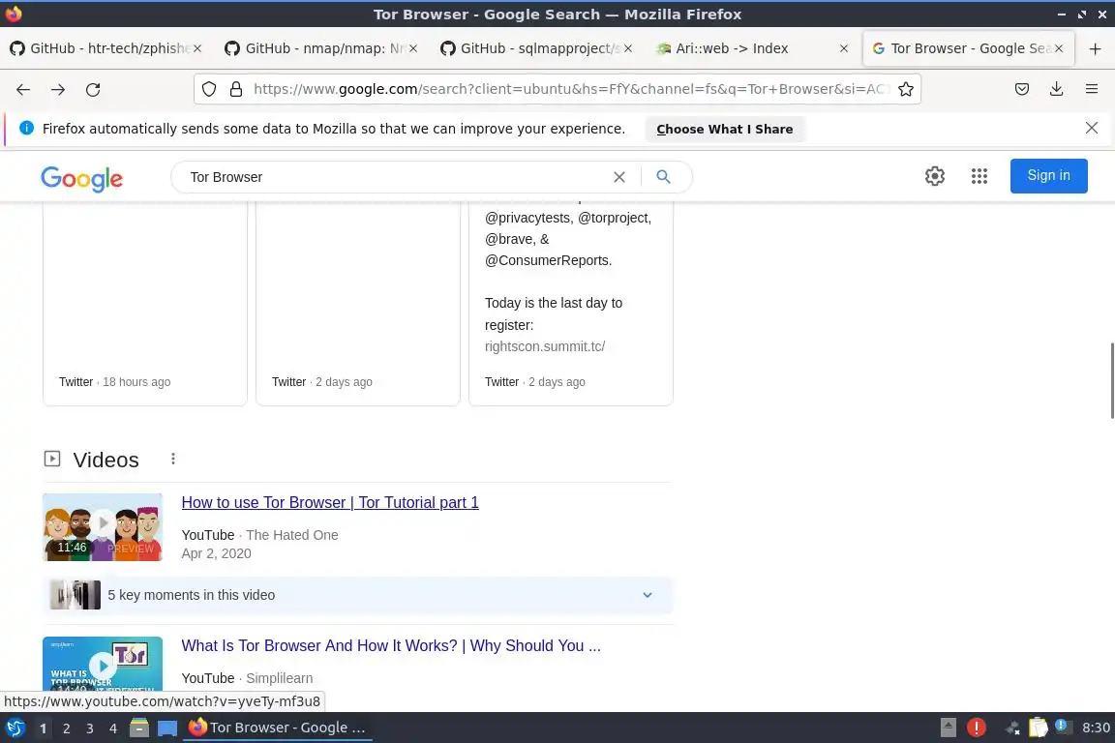Open the Firefox hamburger application menu
The width and height of the screenshot is (1115, 743).
coord(1092,89)
